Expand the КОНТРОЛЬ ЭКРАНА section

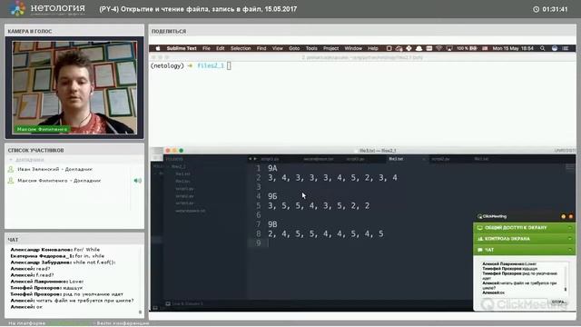(x=524, y=239)
